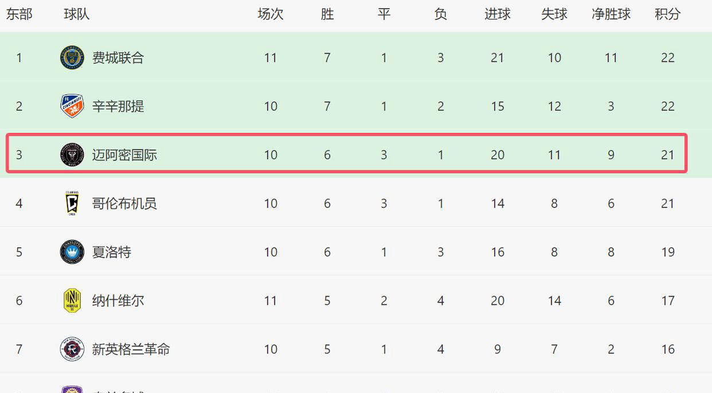712x393 pixels.
Task: Sort table by 净胜球 column header
Action: [x=611, y=14]
